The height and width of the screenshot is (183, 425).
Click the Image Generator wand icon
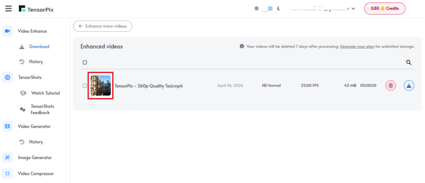point(7,158)
